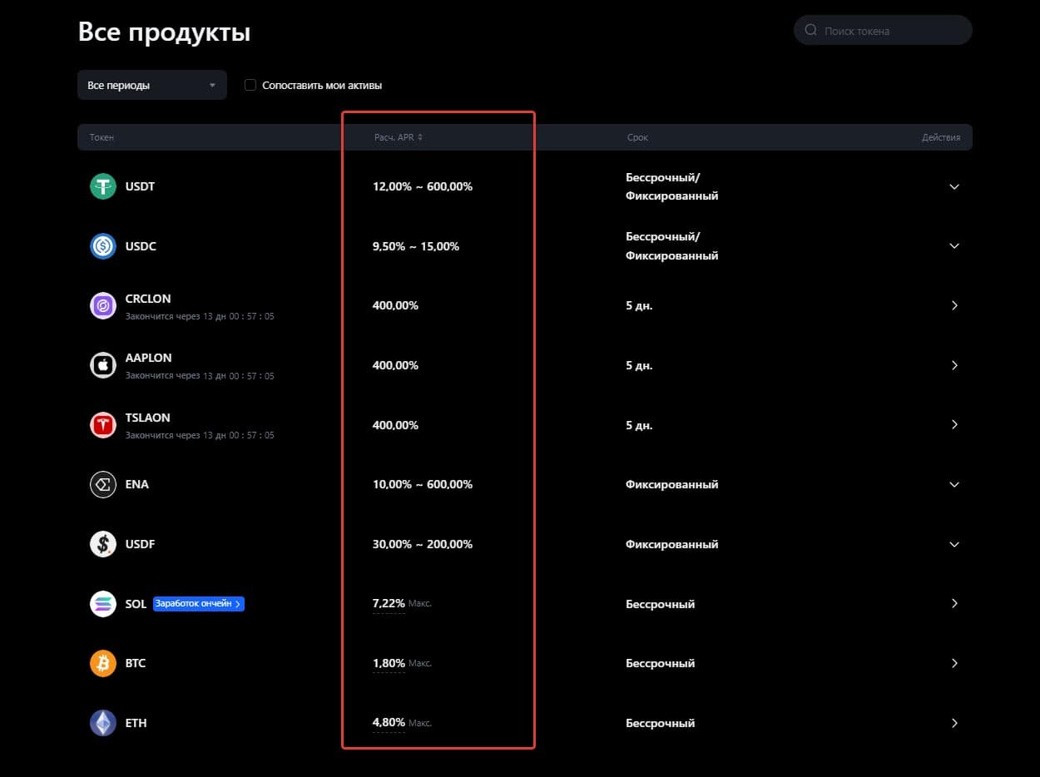Viewport: 1040px width, 777px height.
Task: Expand the USDT row chevron
Action: 954,186
